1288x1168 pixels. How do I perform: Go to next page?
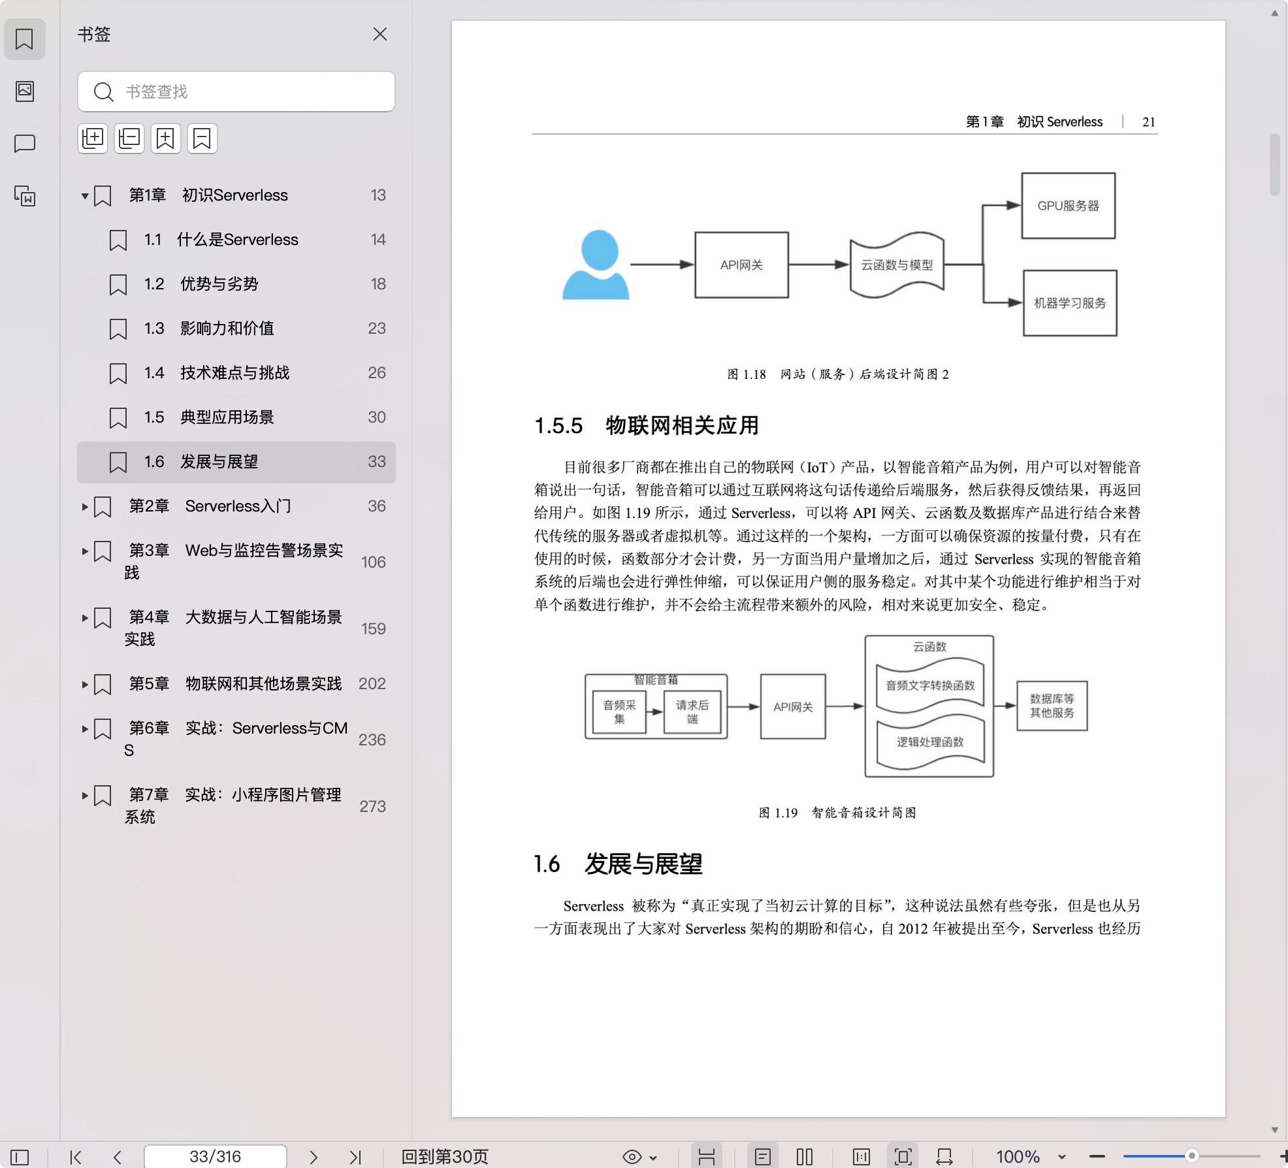tap(314, 1157)
